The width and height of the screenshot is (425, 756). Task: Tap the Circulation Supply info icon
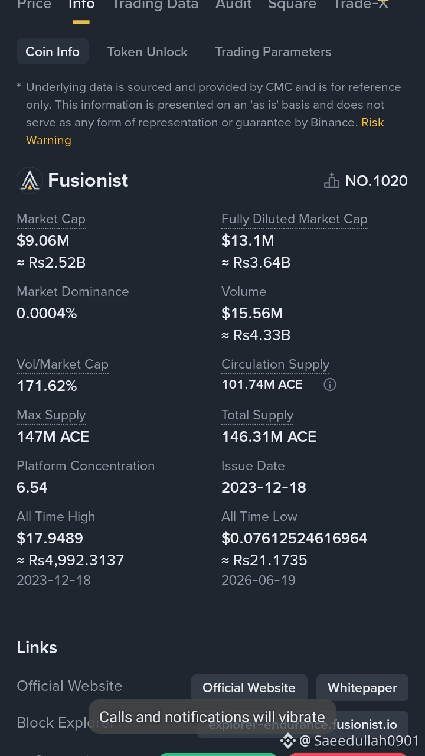point(330,385)
